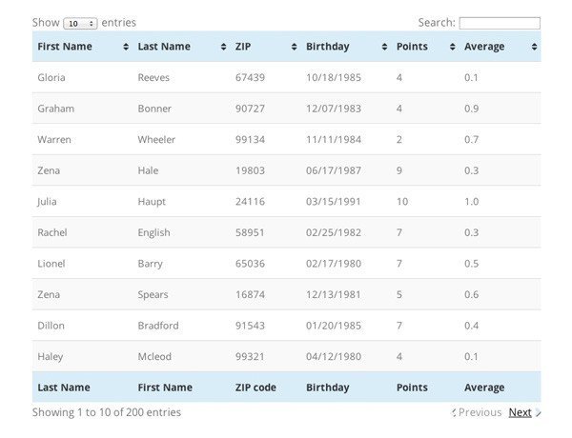
Task: Click the Previous page link
Action: click(x=480, y=412)
